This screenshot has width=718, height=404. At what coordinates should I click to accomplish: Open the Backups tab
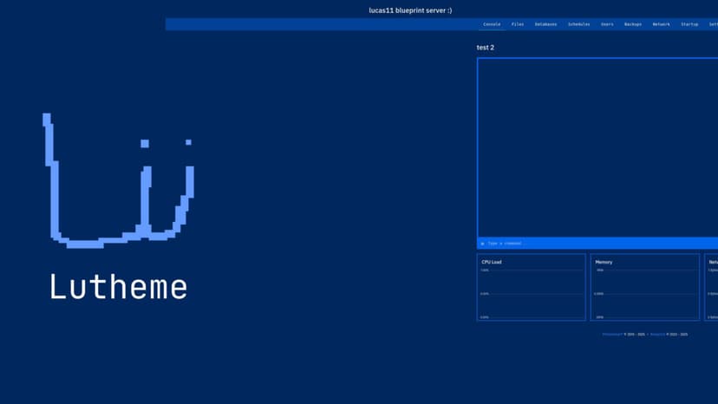pos(633,24)
